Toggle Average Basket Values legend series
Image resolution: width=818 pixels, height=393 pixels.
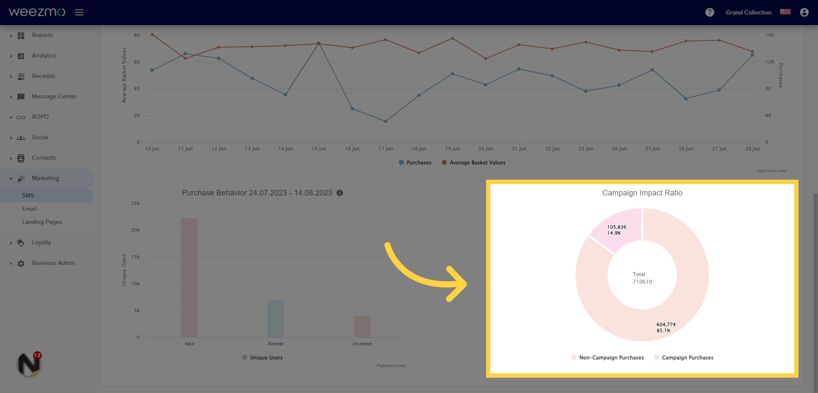(473, 163)
